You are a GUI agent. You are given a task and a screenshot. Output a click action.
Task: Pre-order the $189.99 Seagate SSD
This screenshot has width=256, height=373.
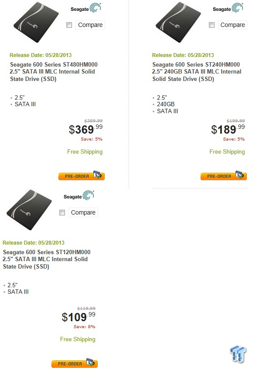(x=224, y=175)
